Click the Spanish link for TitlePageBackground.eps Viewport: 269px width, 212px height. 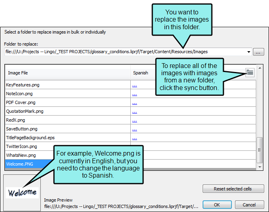134,138
